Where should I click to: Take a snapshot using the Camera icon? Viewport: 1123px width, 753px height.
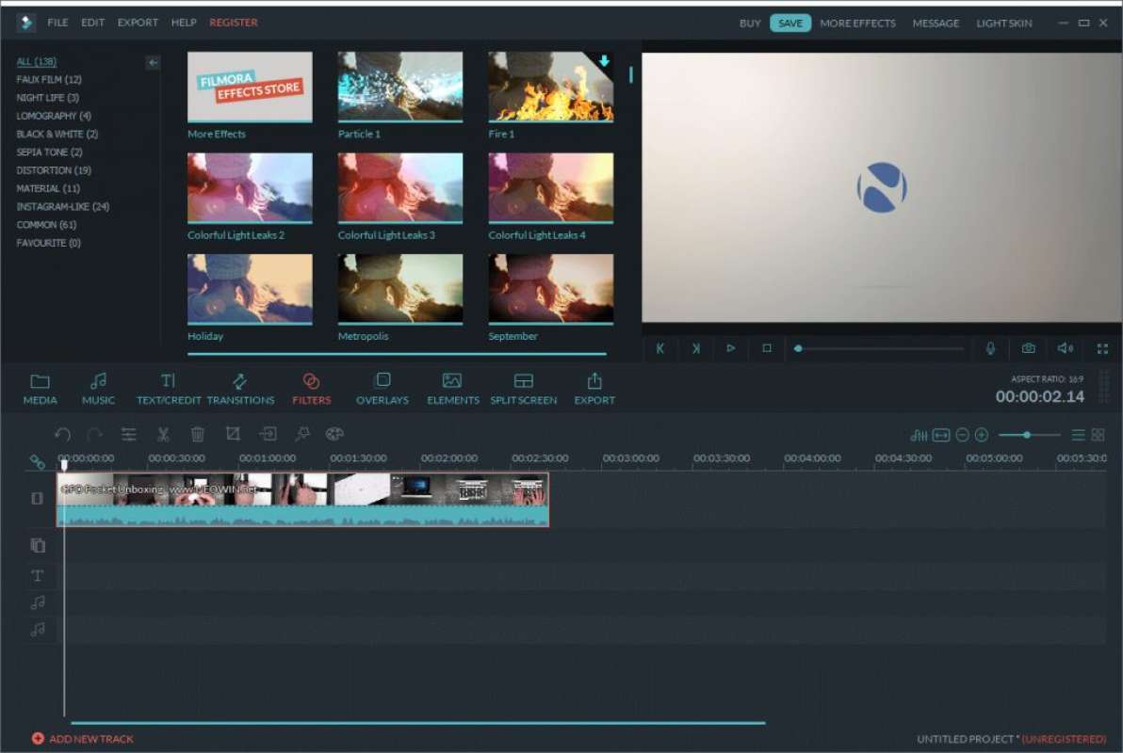tap(1028, 348)
